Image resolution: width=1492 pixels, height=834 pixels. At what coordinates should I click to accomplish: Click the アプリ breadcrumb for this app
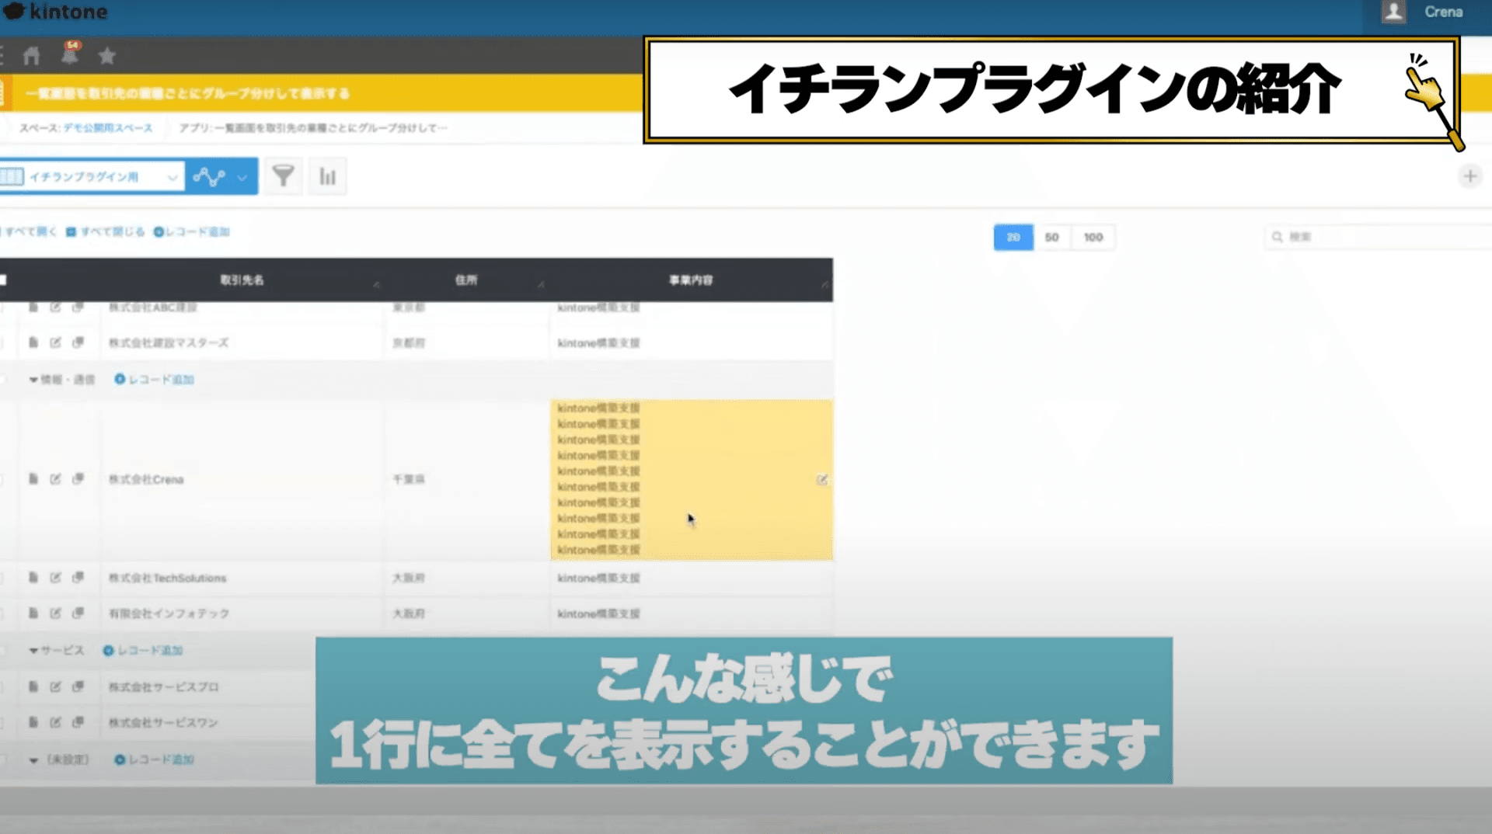(313, 128)
